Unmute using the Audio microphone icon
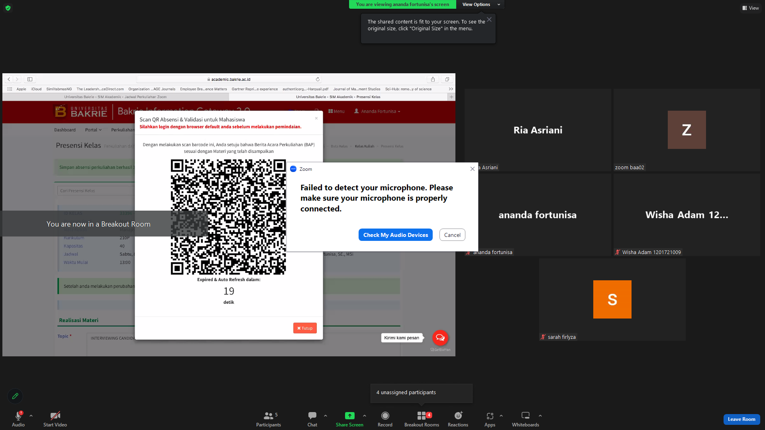The width and height of the screenshot is (765, 430). 18,416
